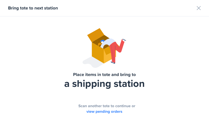Screen dimensions: 209x130
Task: Click the word 'station' in large heading
Action: (129, 84)
